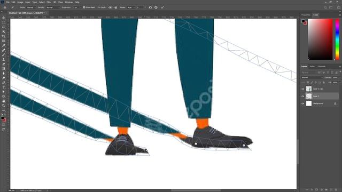Select the Brush tool
The image size is (342, 192).
coord(4,54)
